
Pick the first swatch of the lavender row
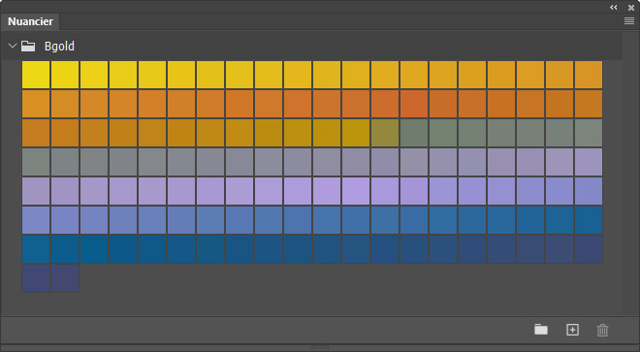coord(36,191)
